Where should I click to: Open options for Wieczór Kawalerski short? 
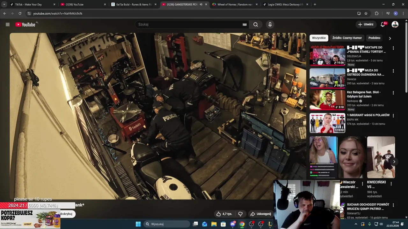pyautogui.click(x=362, y=184)
